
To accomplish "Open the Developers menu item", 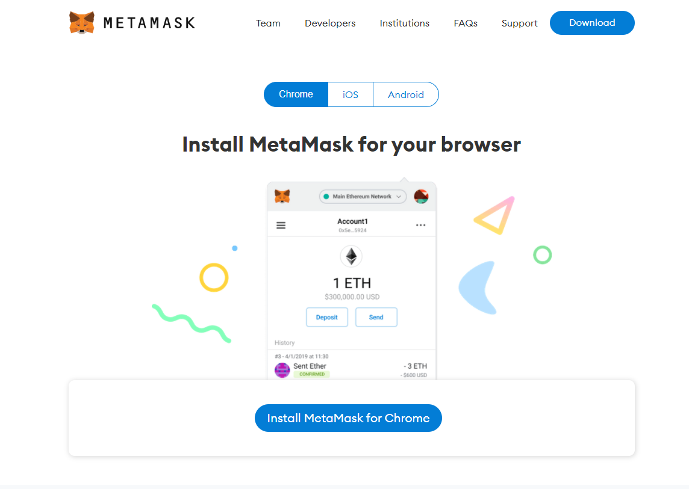I will click(330, 23).
